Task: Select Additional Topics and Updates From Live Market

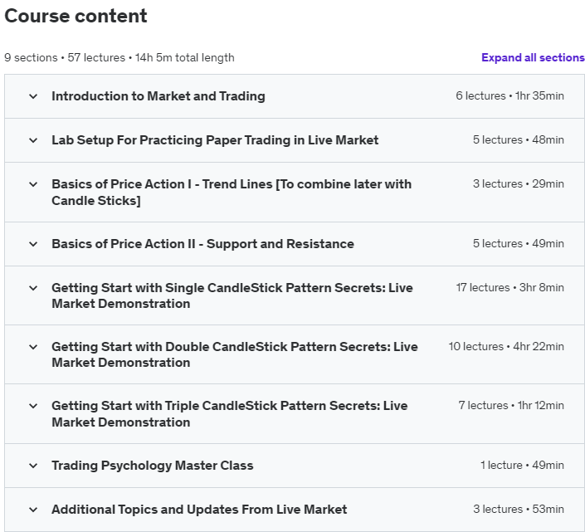Action: point(199,510)
